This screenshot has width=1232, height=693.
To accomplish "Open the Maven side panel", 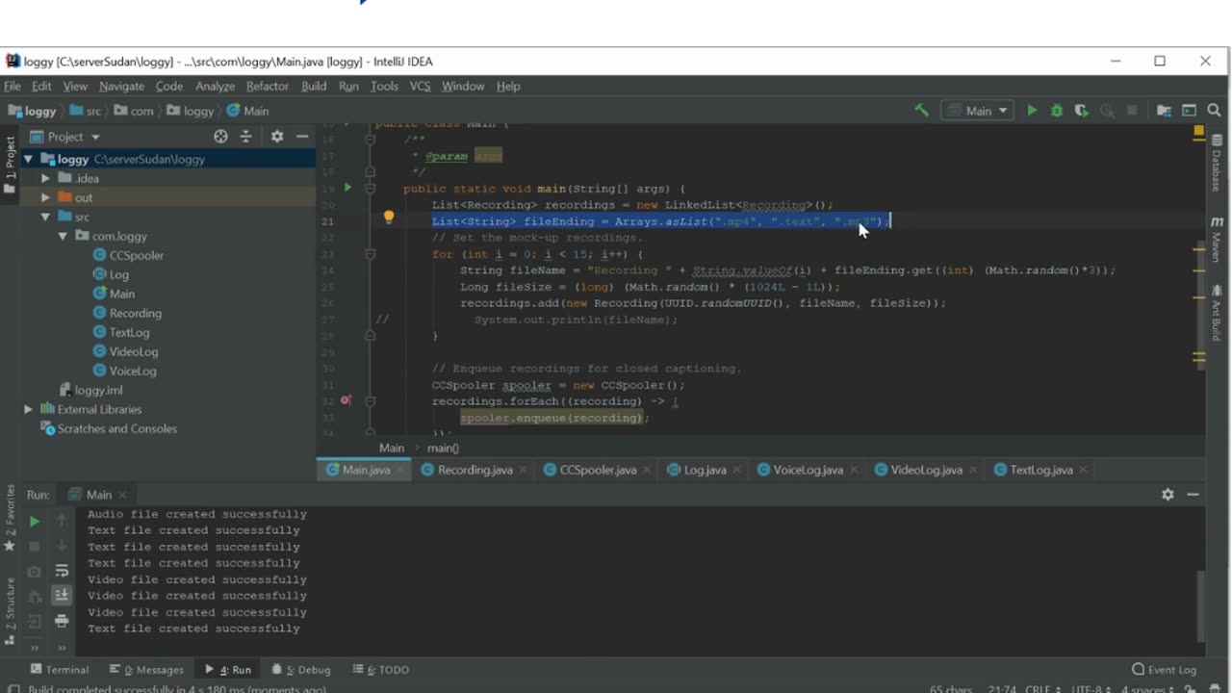I will pyautogui.click(x=1217, y=241).
